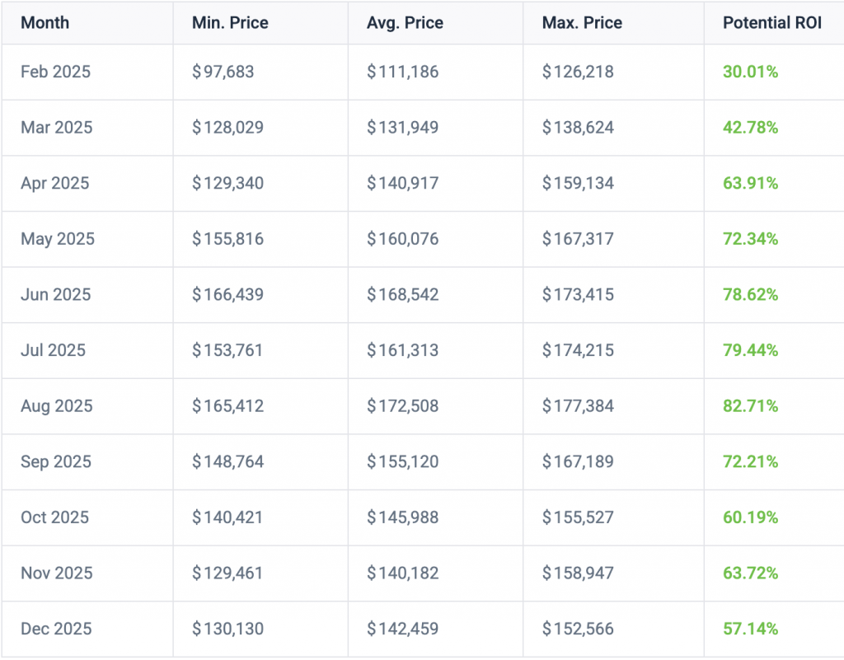Click the $129,461 minimum price value

click(227, 573)
